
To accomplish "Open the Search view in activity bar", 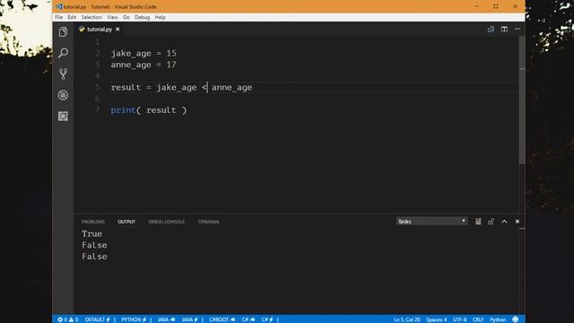I will [63, 53].
